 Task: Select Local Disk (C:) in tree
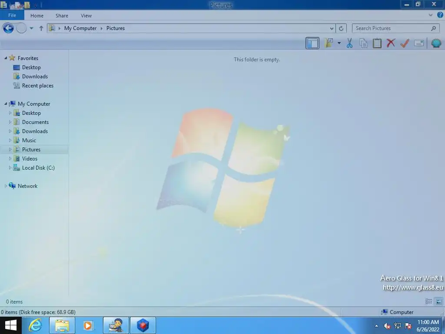(x=38, y=168)
